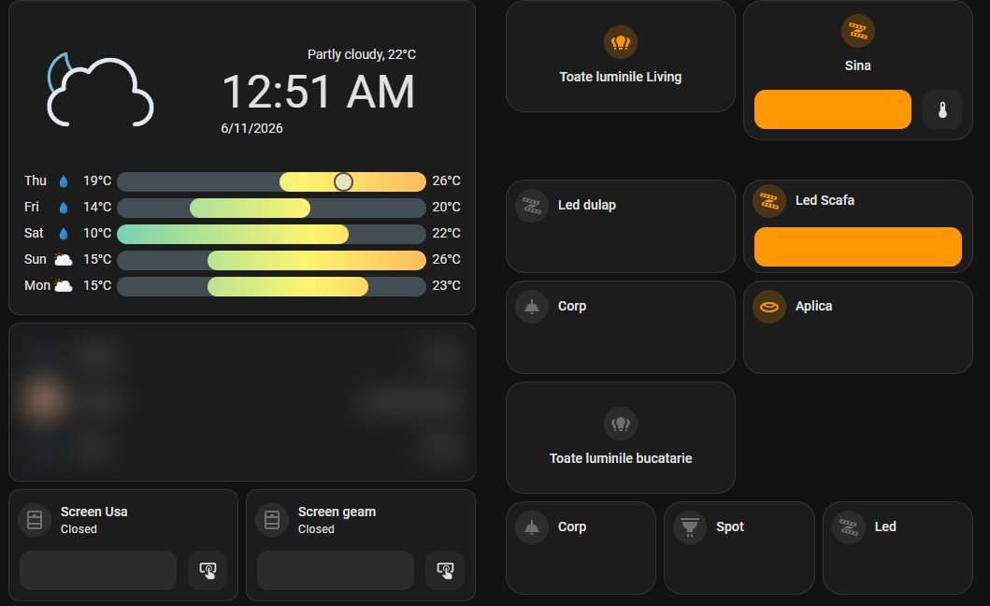Click Sunday's cloud forecast icon

click(x=64, y=260)
